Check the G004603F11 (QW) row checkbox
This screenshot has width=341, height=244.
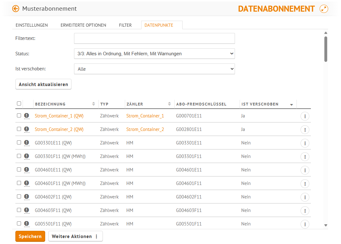19,210
